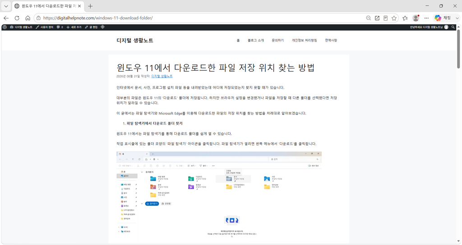Go to the 홈 navigation link
This screenshot has width=462, height=245.
pos(238,40)
